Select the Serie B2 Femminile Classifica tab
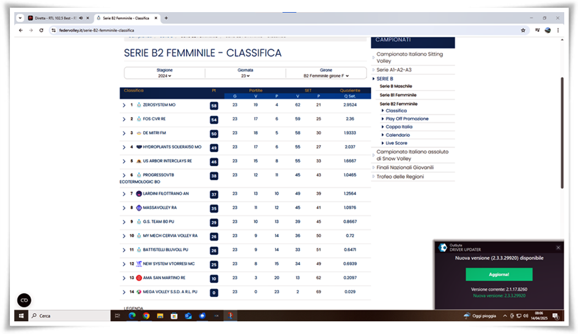 point(126,18)
